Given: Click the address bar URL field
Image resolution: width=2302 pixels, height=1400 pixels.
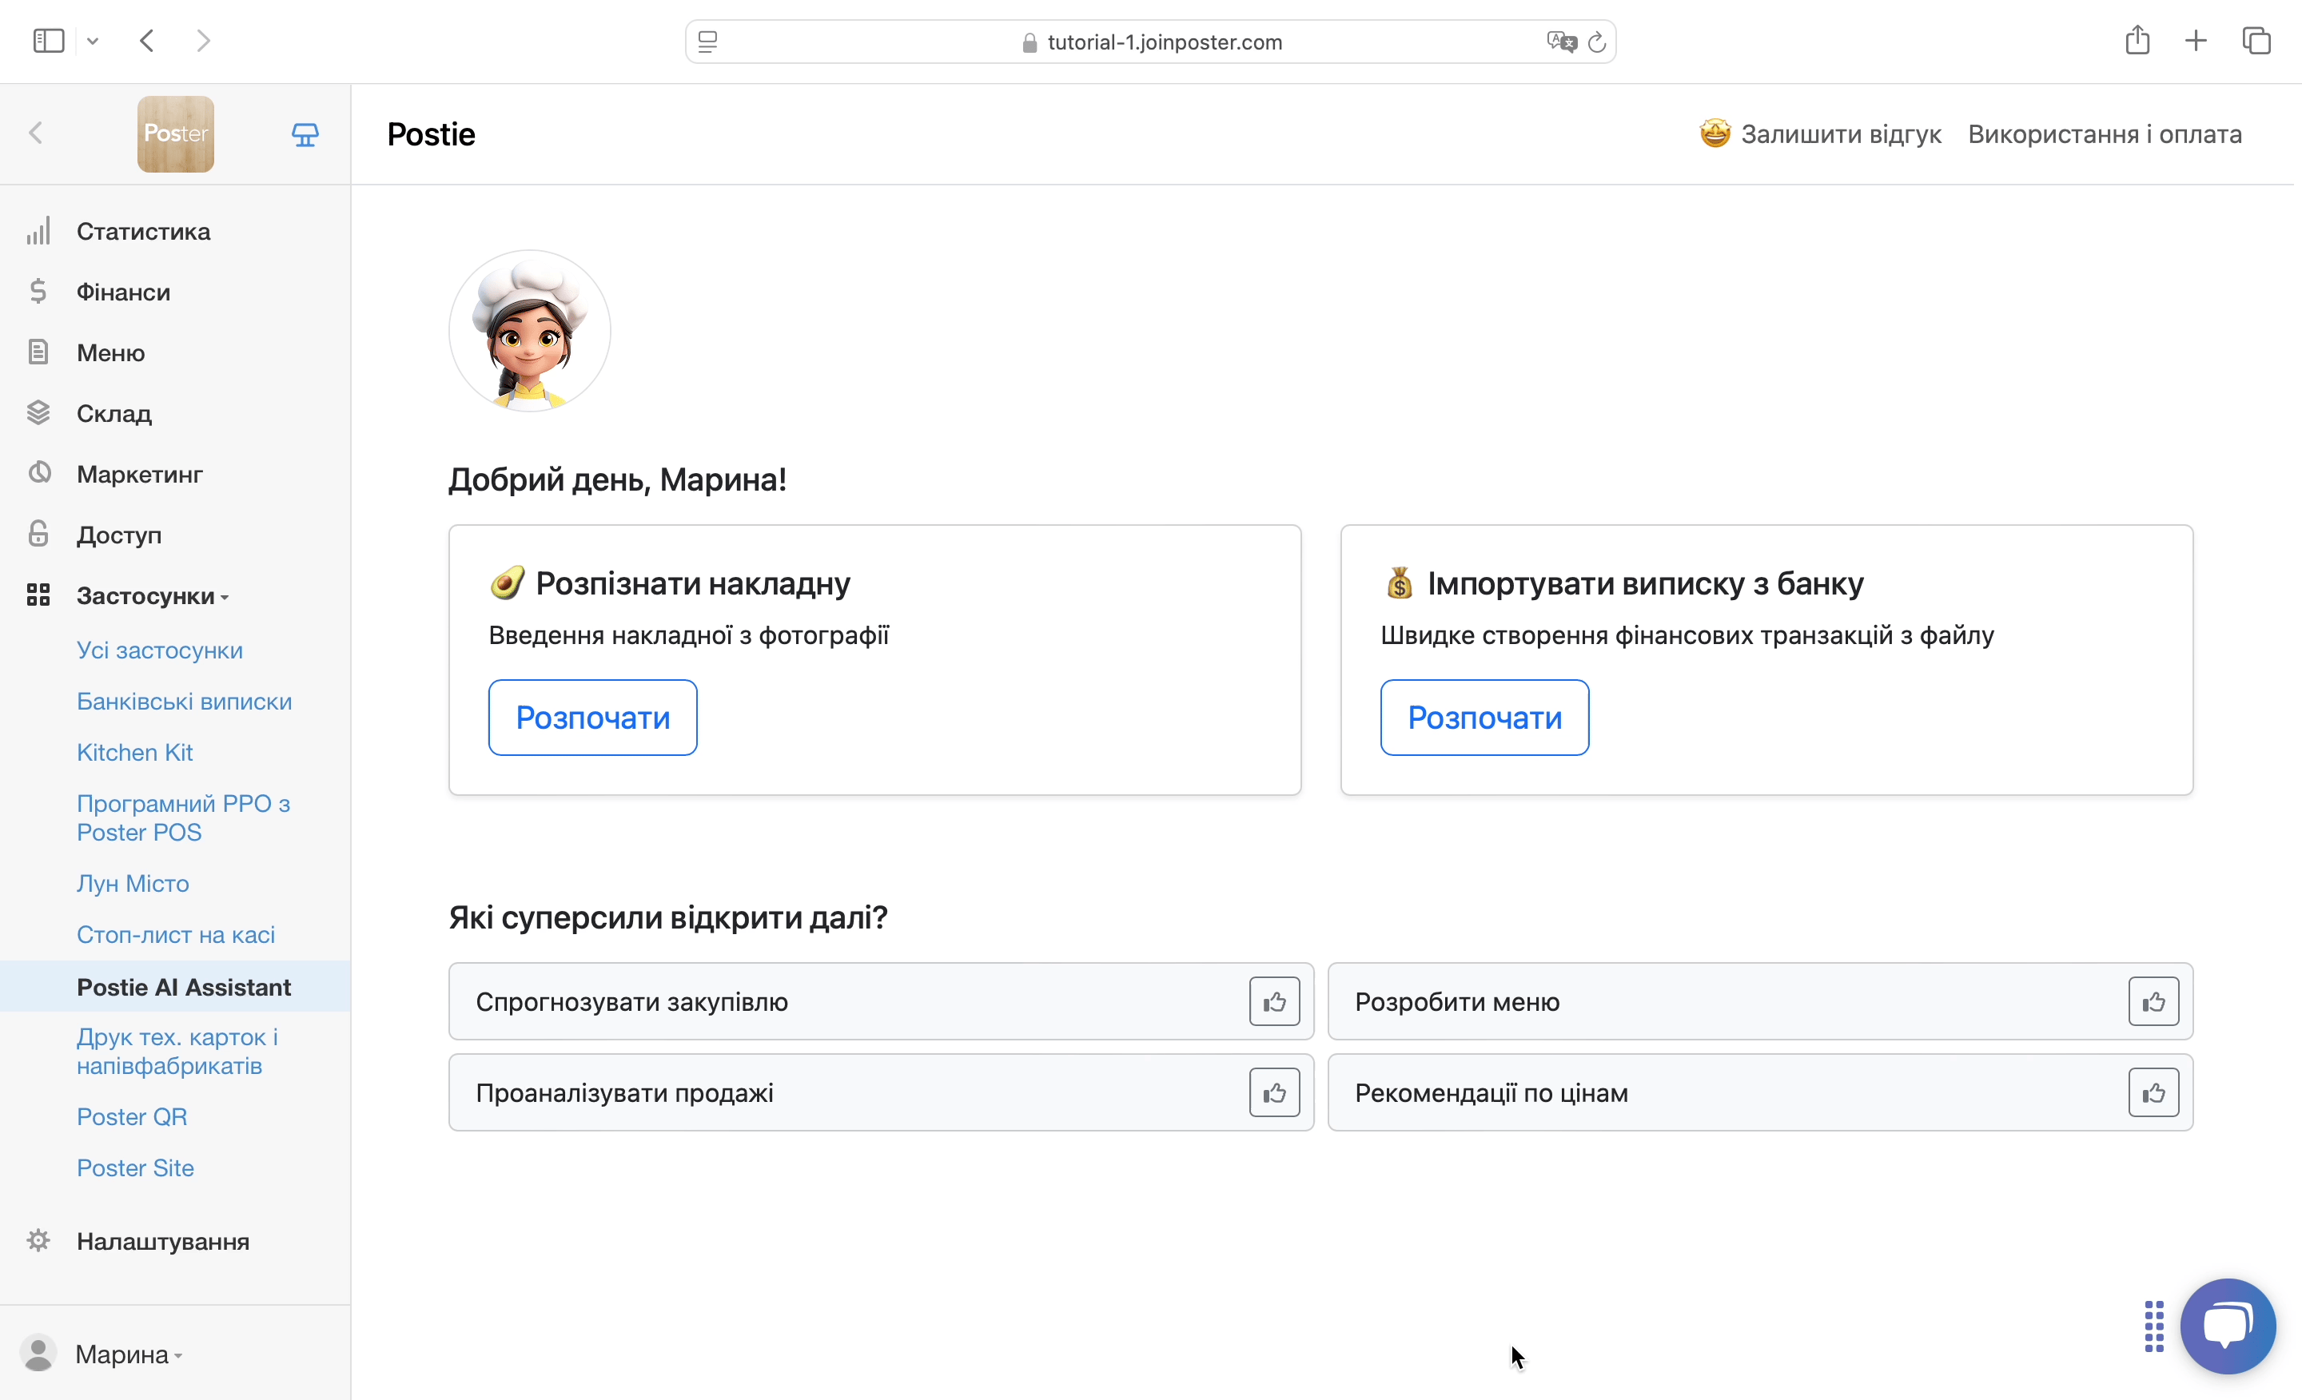Looking at the screenshot, I should click(x=1151, y=42).
